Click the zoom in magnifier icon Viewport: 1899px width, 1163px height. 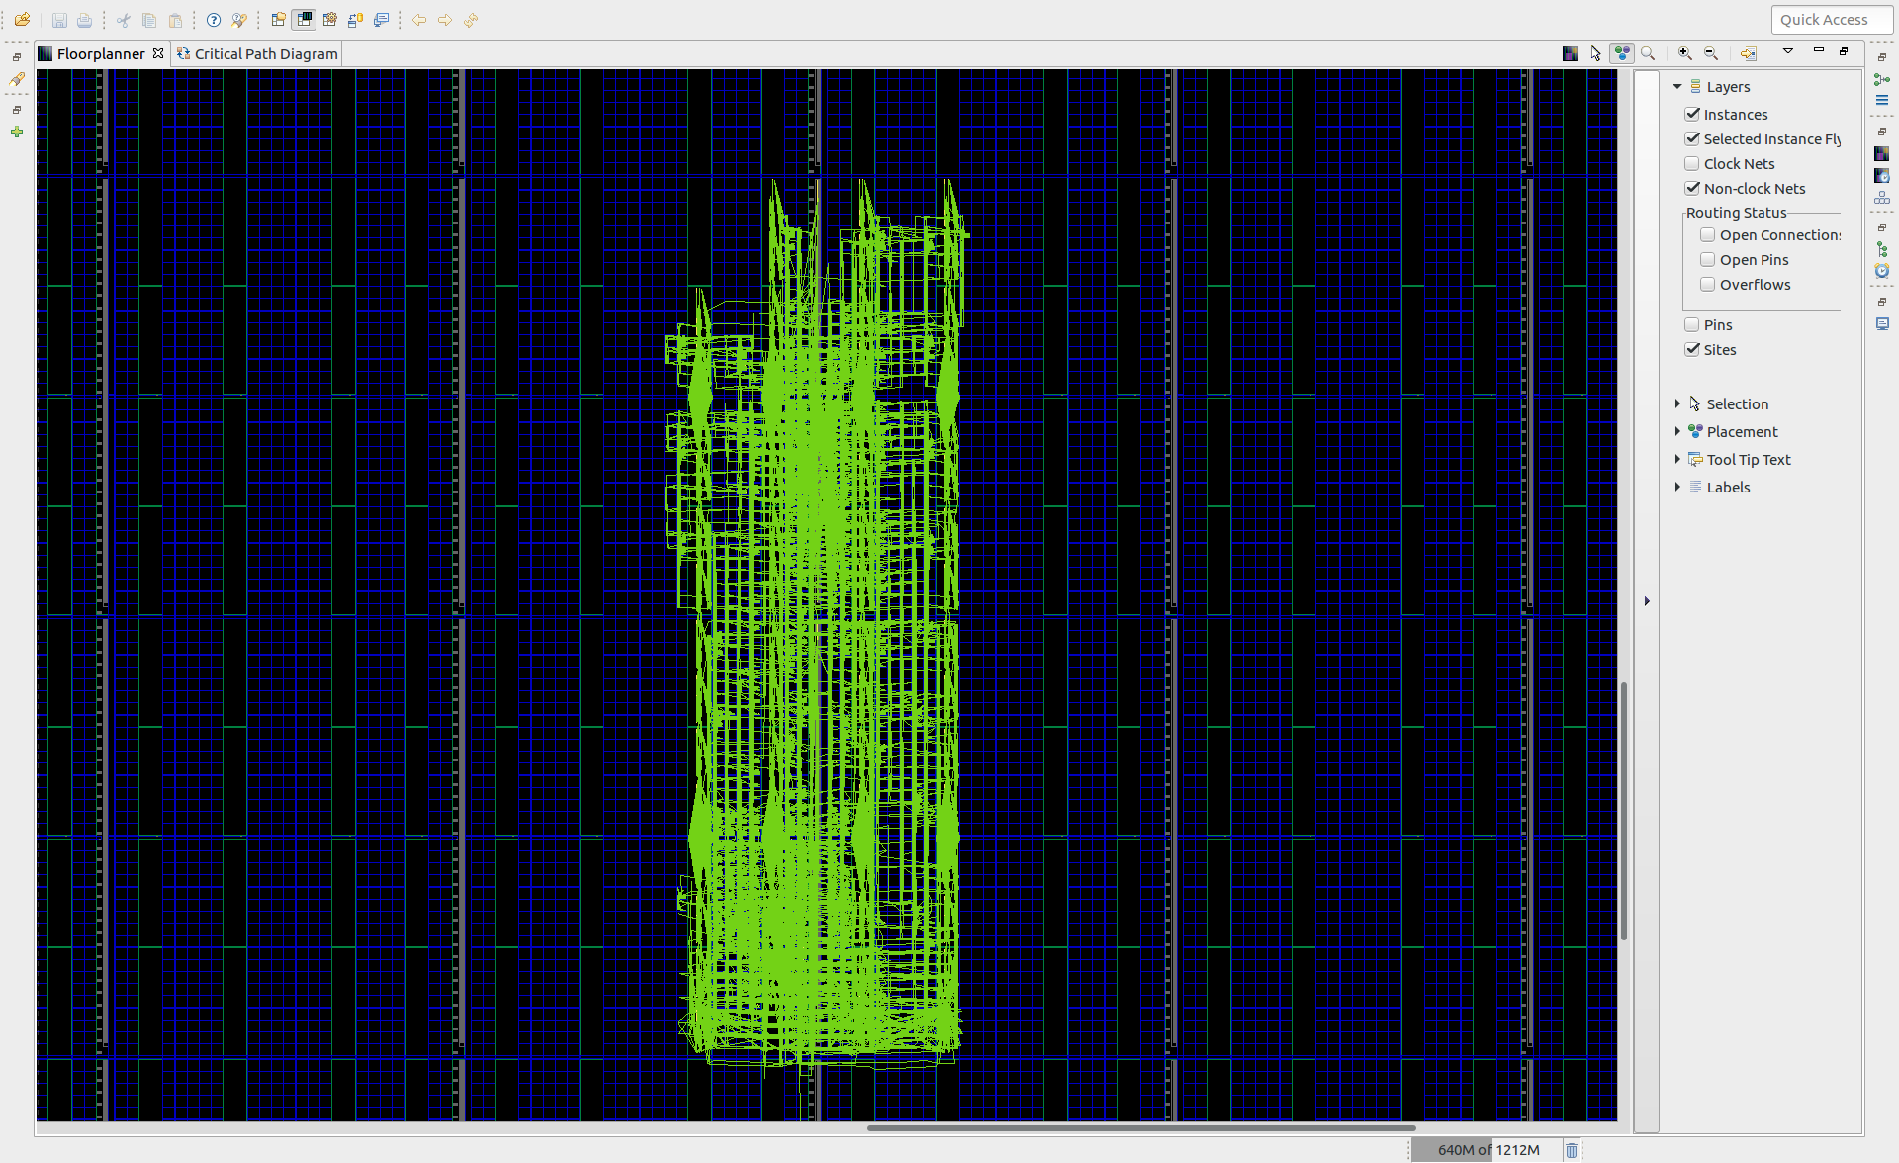tap(1685, 53)
